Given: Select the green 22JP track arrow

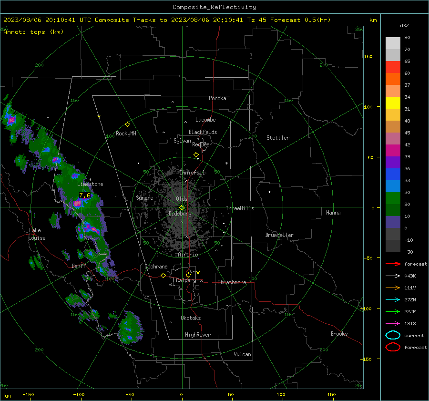Looking at the screenshot, I should (393, 311).
